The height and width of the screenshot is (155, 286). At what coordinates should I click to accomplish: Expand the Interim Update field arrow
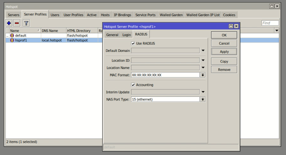[203, 92]
